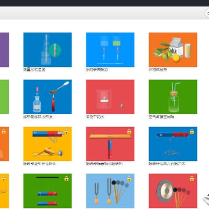Open the red beaker with weight experiment
The image size is (209, 209).
click(x=110, y=97)
